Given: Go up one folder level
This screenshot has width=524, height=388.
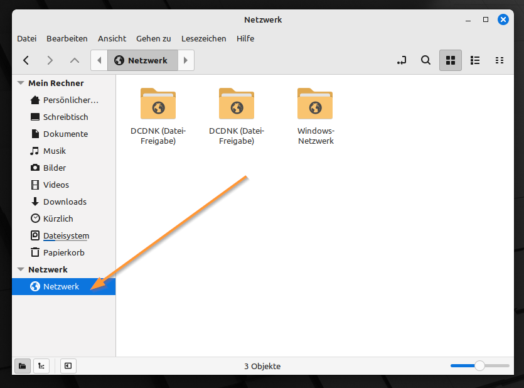Looking at the screenshot, I should point(75,60).
